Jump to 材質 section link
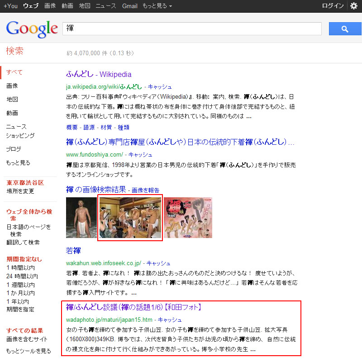362x362 pixels. (106, 128)
